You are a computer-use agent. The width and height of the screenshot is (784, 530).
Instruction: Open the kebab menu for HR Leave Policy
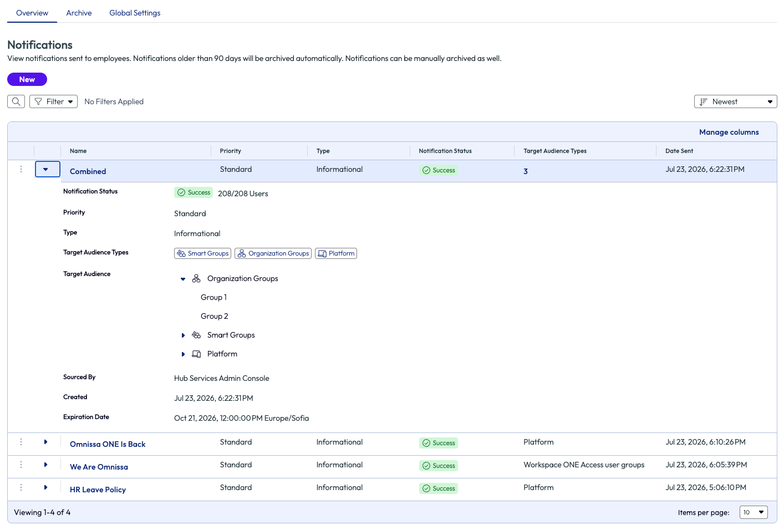[21, 487]
